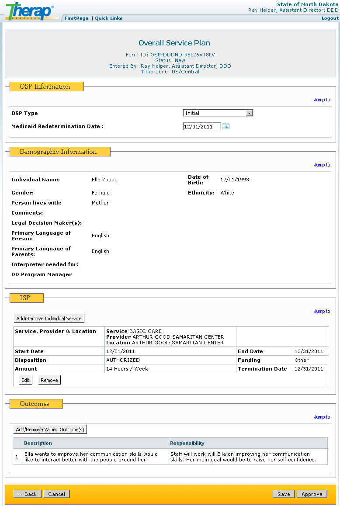Click the Medicaid Redetermination Date field
340x506 pixels.
click(x=201, y=127)
